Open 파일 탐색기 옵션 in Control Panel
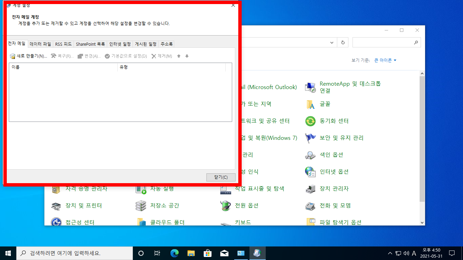This screenshot has width=463, height=260. coord(334,222)
